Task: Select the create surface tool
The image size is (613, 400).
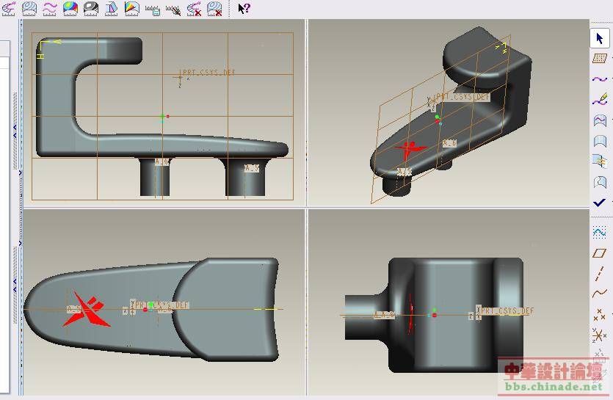Action: pos(600,141)
